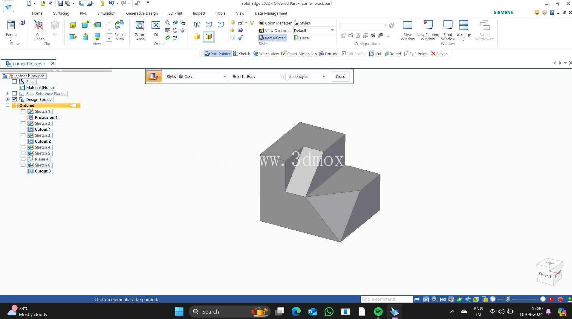Check the Sketch 6 visibility box
The width and height of the screenshot is (572, 319).
pyautogui.click(x=23, y=165)
